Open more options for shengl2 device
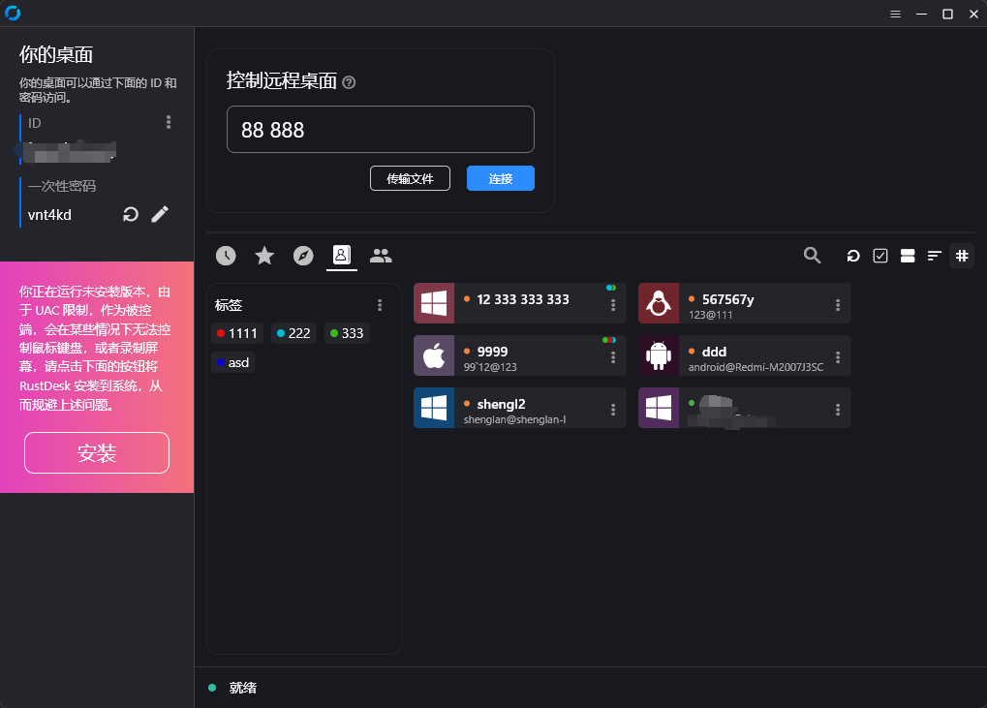The width and height of the screenshot is (987, 708). click(x=613, y=409)
